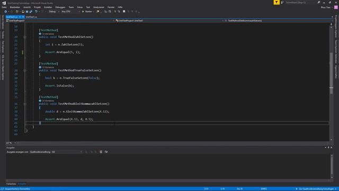Switch to the Ausgabe bottom tab
The height and width of the screenshot is (191, 339).
[x=22, y=184]
